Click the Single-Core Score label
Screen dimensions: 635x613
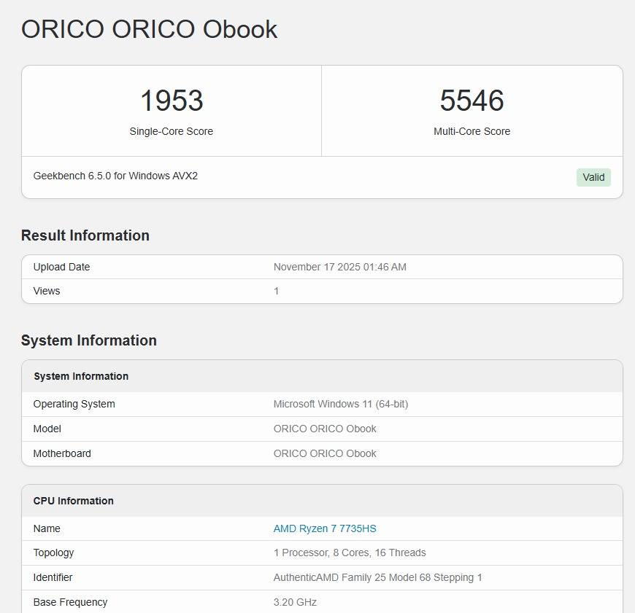pos(172,132)
